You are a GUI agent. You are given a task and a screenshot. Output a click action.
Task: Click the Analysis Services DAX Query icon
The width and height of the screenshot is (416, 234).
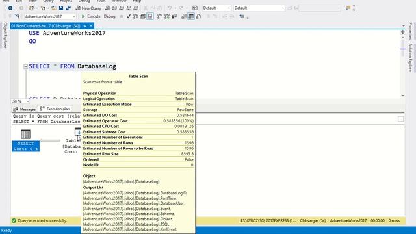pos(136,8)
